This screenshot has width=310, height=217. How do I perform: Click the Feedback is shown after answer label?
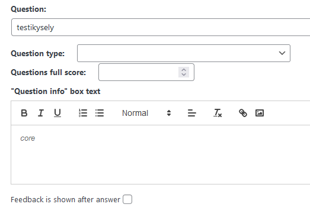click(x=65, y=200)
